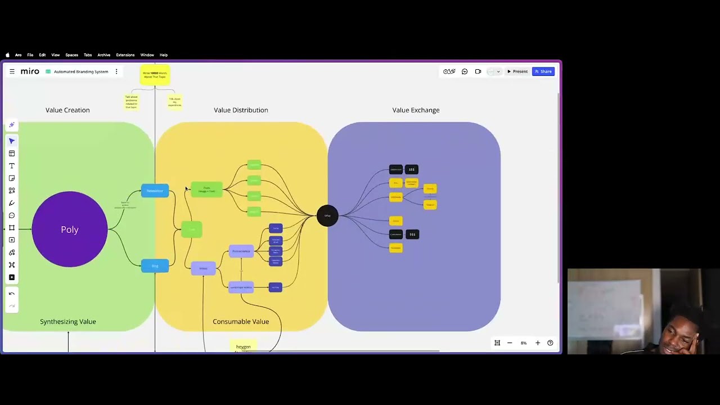Zoom out with the minus button
720x405 pixels.
[x=510, y=343]
